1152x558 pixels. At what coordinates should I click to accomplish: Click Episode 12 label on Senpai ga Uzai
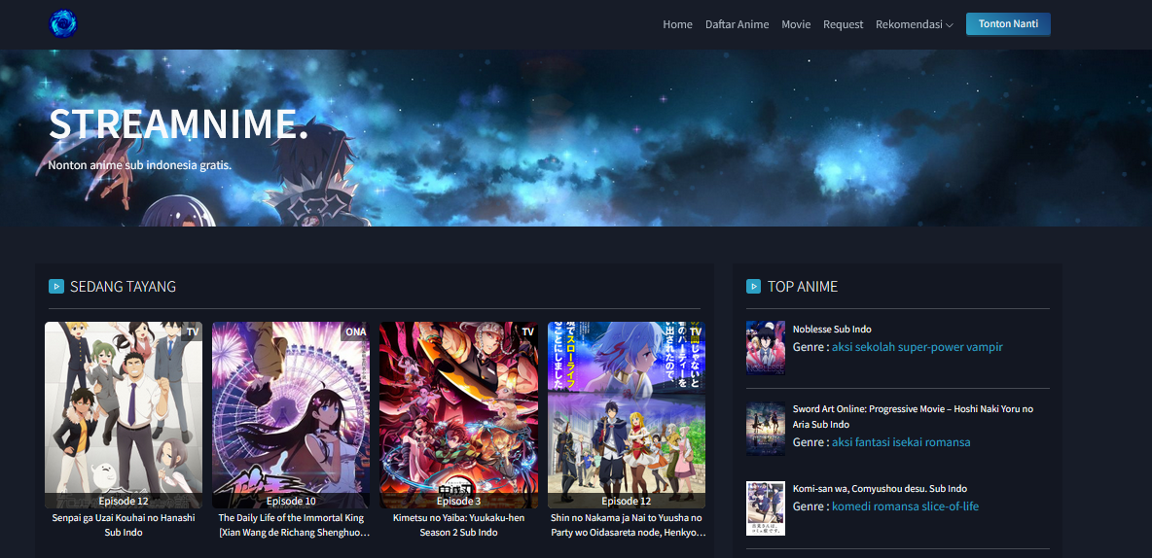click(124, 501)
